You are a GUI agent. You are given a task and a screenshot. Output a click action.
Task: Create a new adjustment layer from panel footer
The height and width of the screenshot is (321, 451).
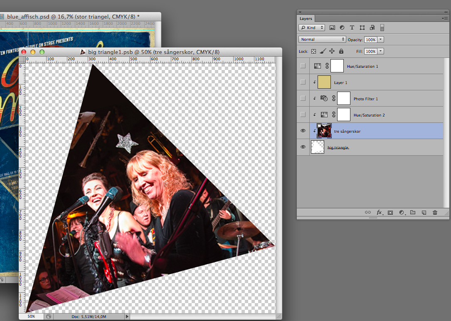(x=402, y=213)
